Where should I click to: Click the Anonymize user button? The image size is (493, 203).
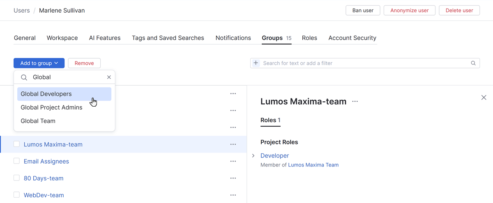tap(409, 10)
